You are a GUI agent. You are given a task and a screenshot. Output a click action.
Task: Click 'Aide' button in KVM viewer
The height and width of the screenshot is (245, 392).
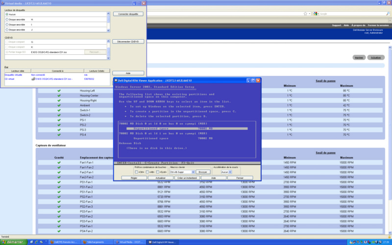click(214, 178)
